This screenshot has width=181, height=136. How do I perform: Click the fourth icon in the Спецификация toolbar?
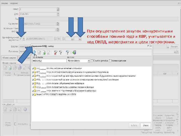(x=20, y=109)
